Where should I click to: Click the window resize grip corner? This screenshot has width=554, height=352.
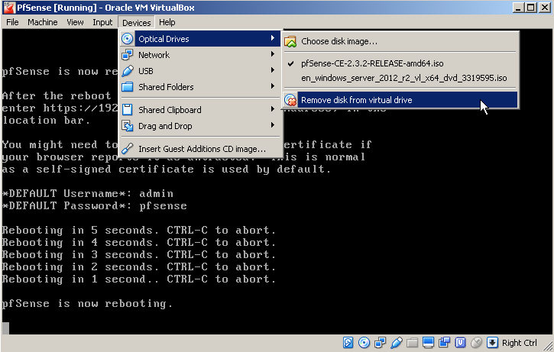(548, 346)
